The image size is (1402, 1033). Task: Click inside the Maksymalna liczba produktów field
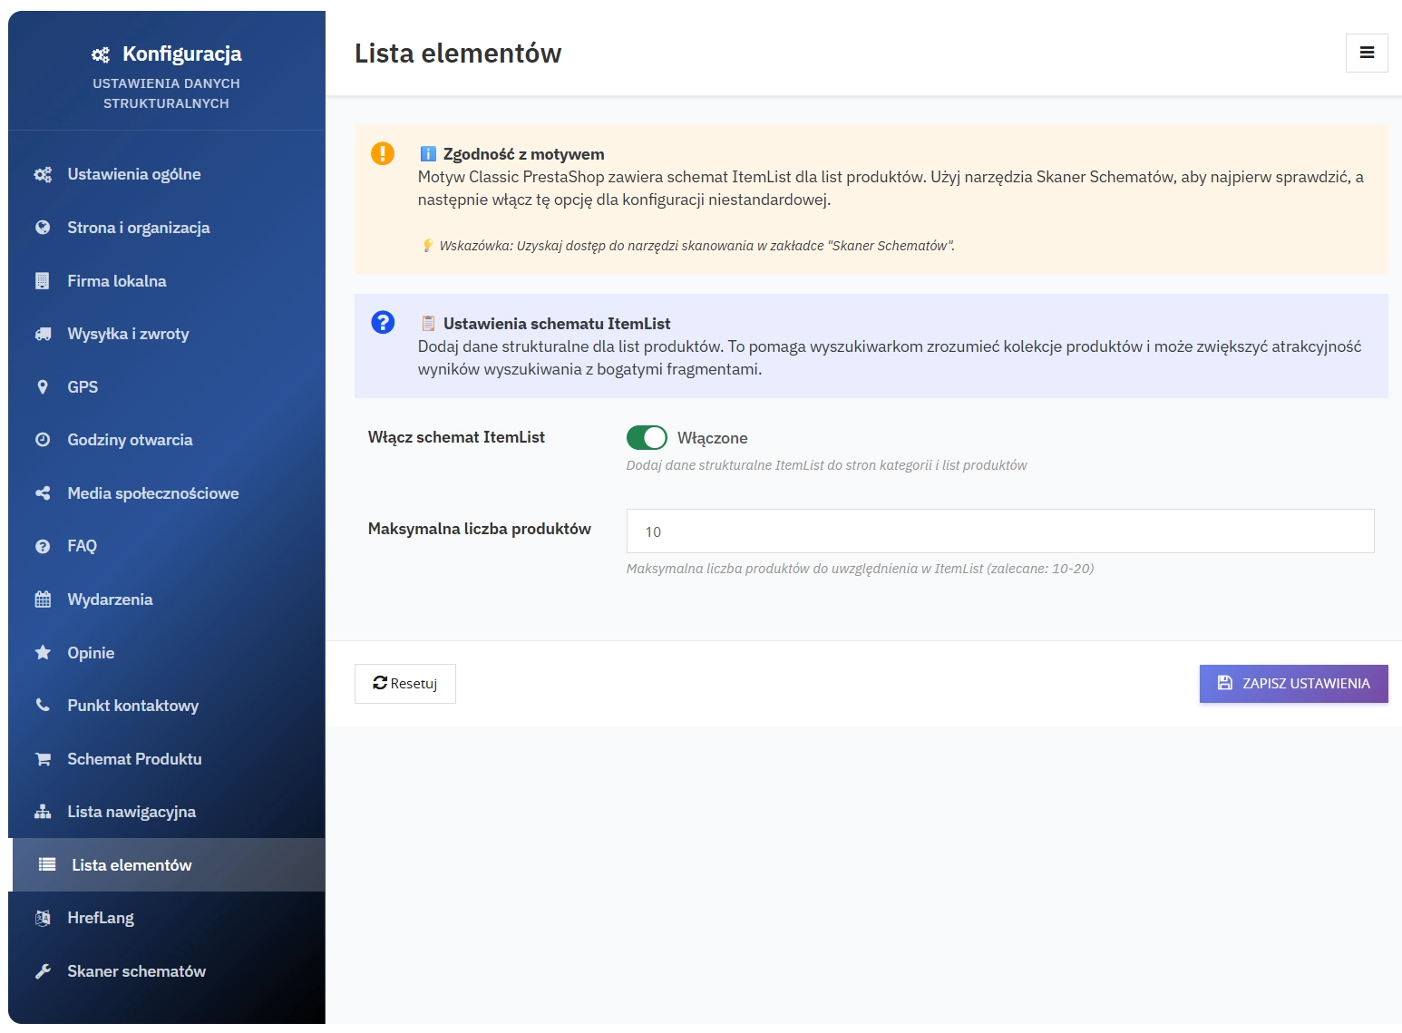coord(999,531)
